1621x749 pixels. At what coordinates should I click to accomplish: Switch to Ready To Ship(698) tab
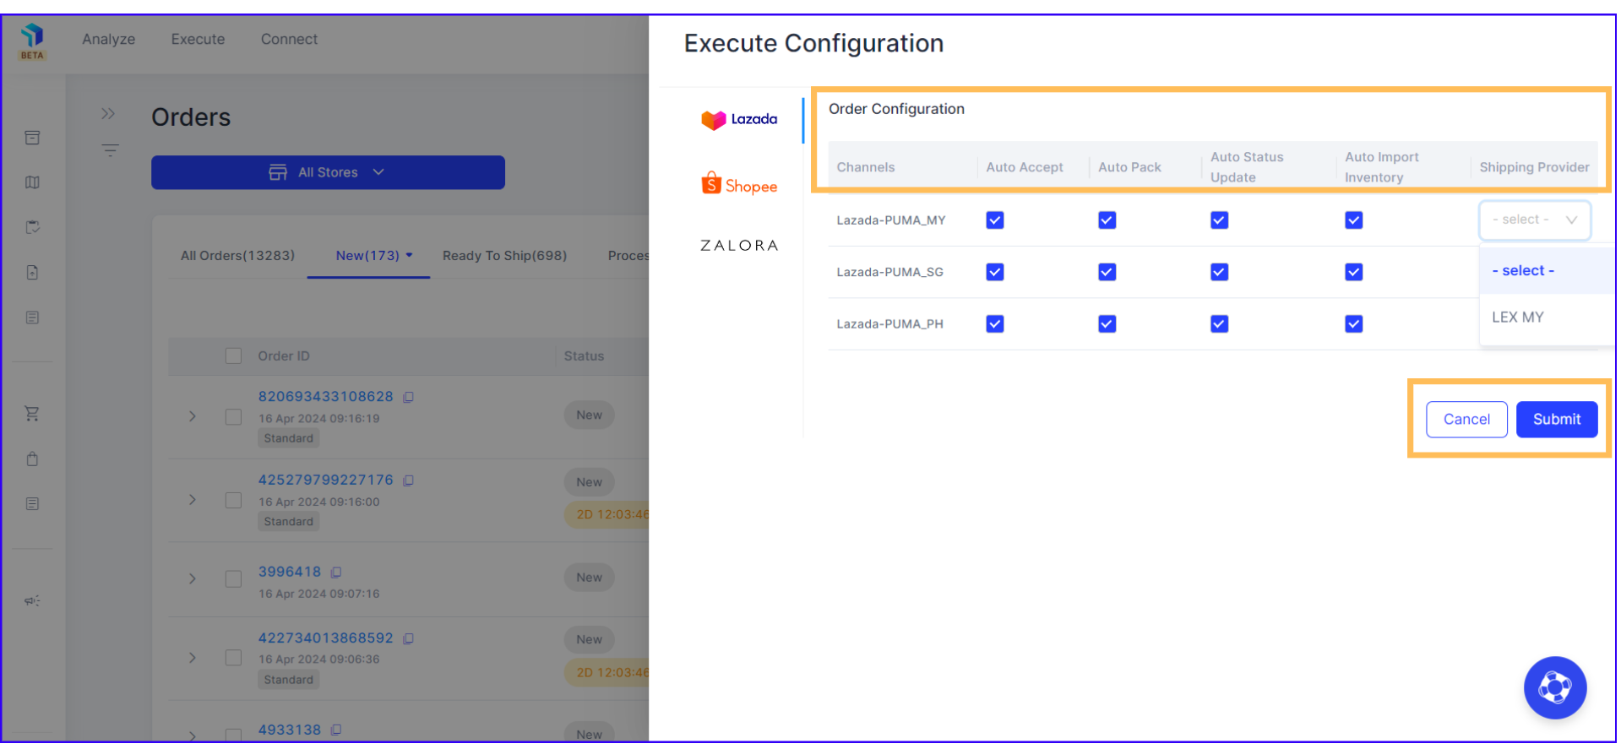click(504, 256)
